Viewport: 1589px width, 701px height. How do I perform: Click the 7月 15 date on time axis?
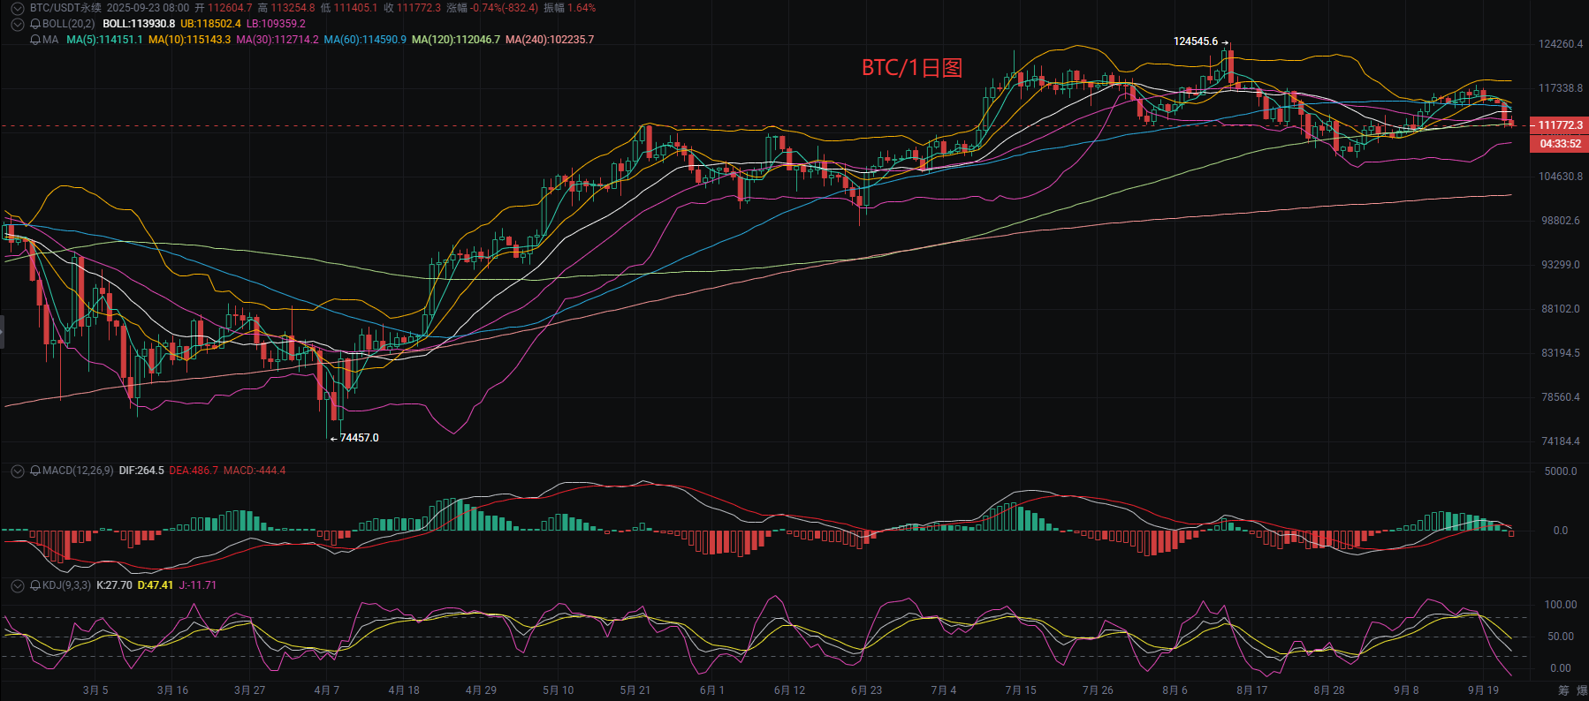click(x=1021, y=690)
